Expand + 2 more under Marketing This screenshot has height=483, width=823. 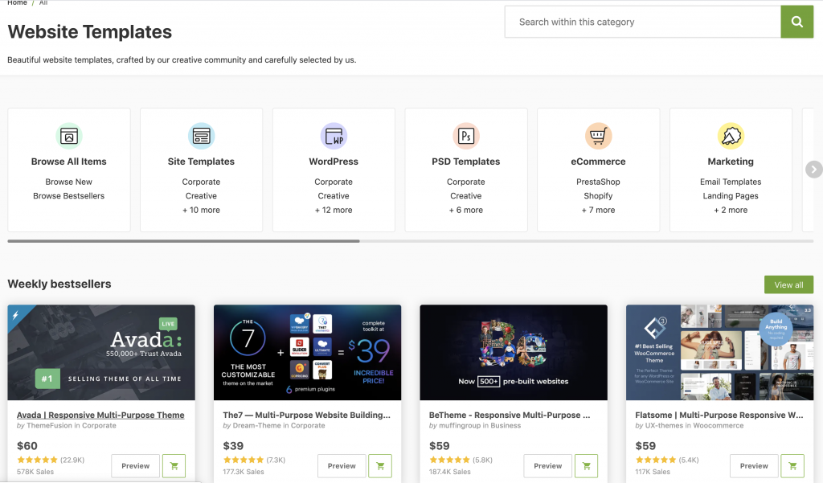[x=731, y=210]
